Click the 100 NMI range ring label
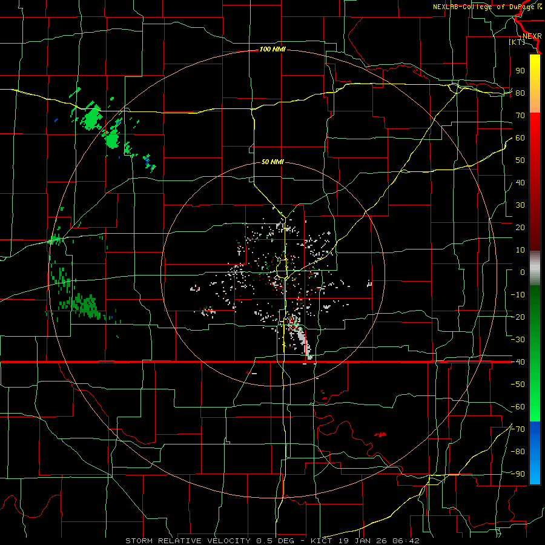Viewport: 545px width, 545px height. click(x=272, y=50)
